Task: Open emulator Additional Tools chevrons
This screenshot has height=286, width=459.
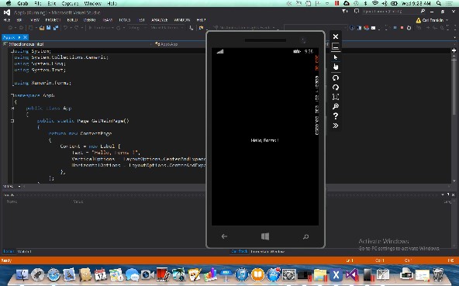Action: (336, 126)
